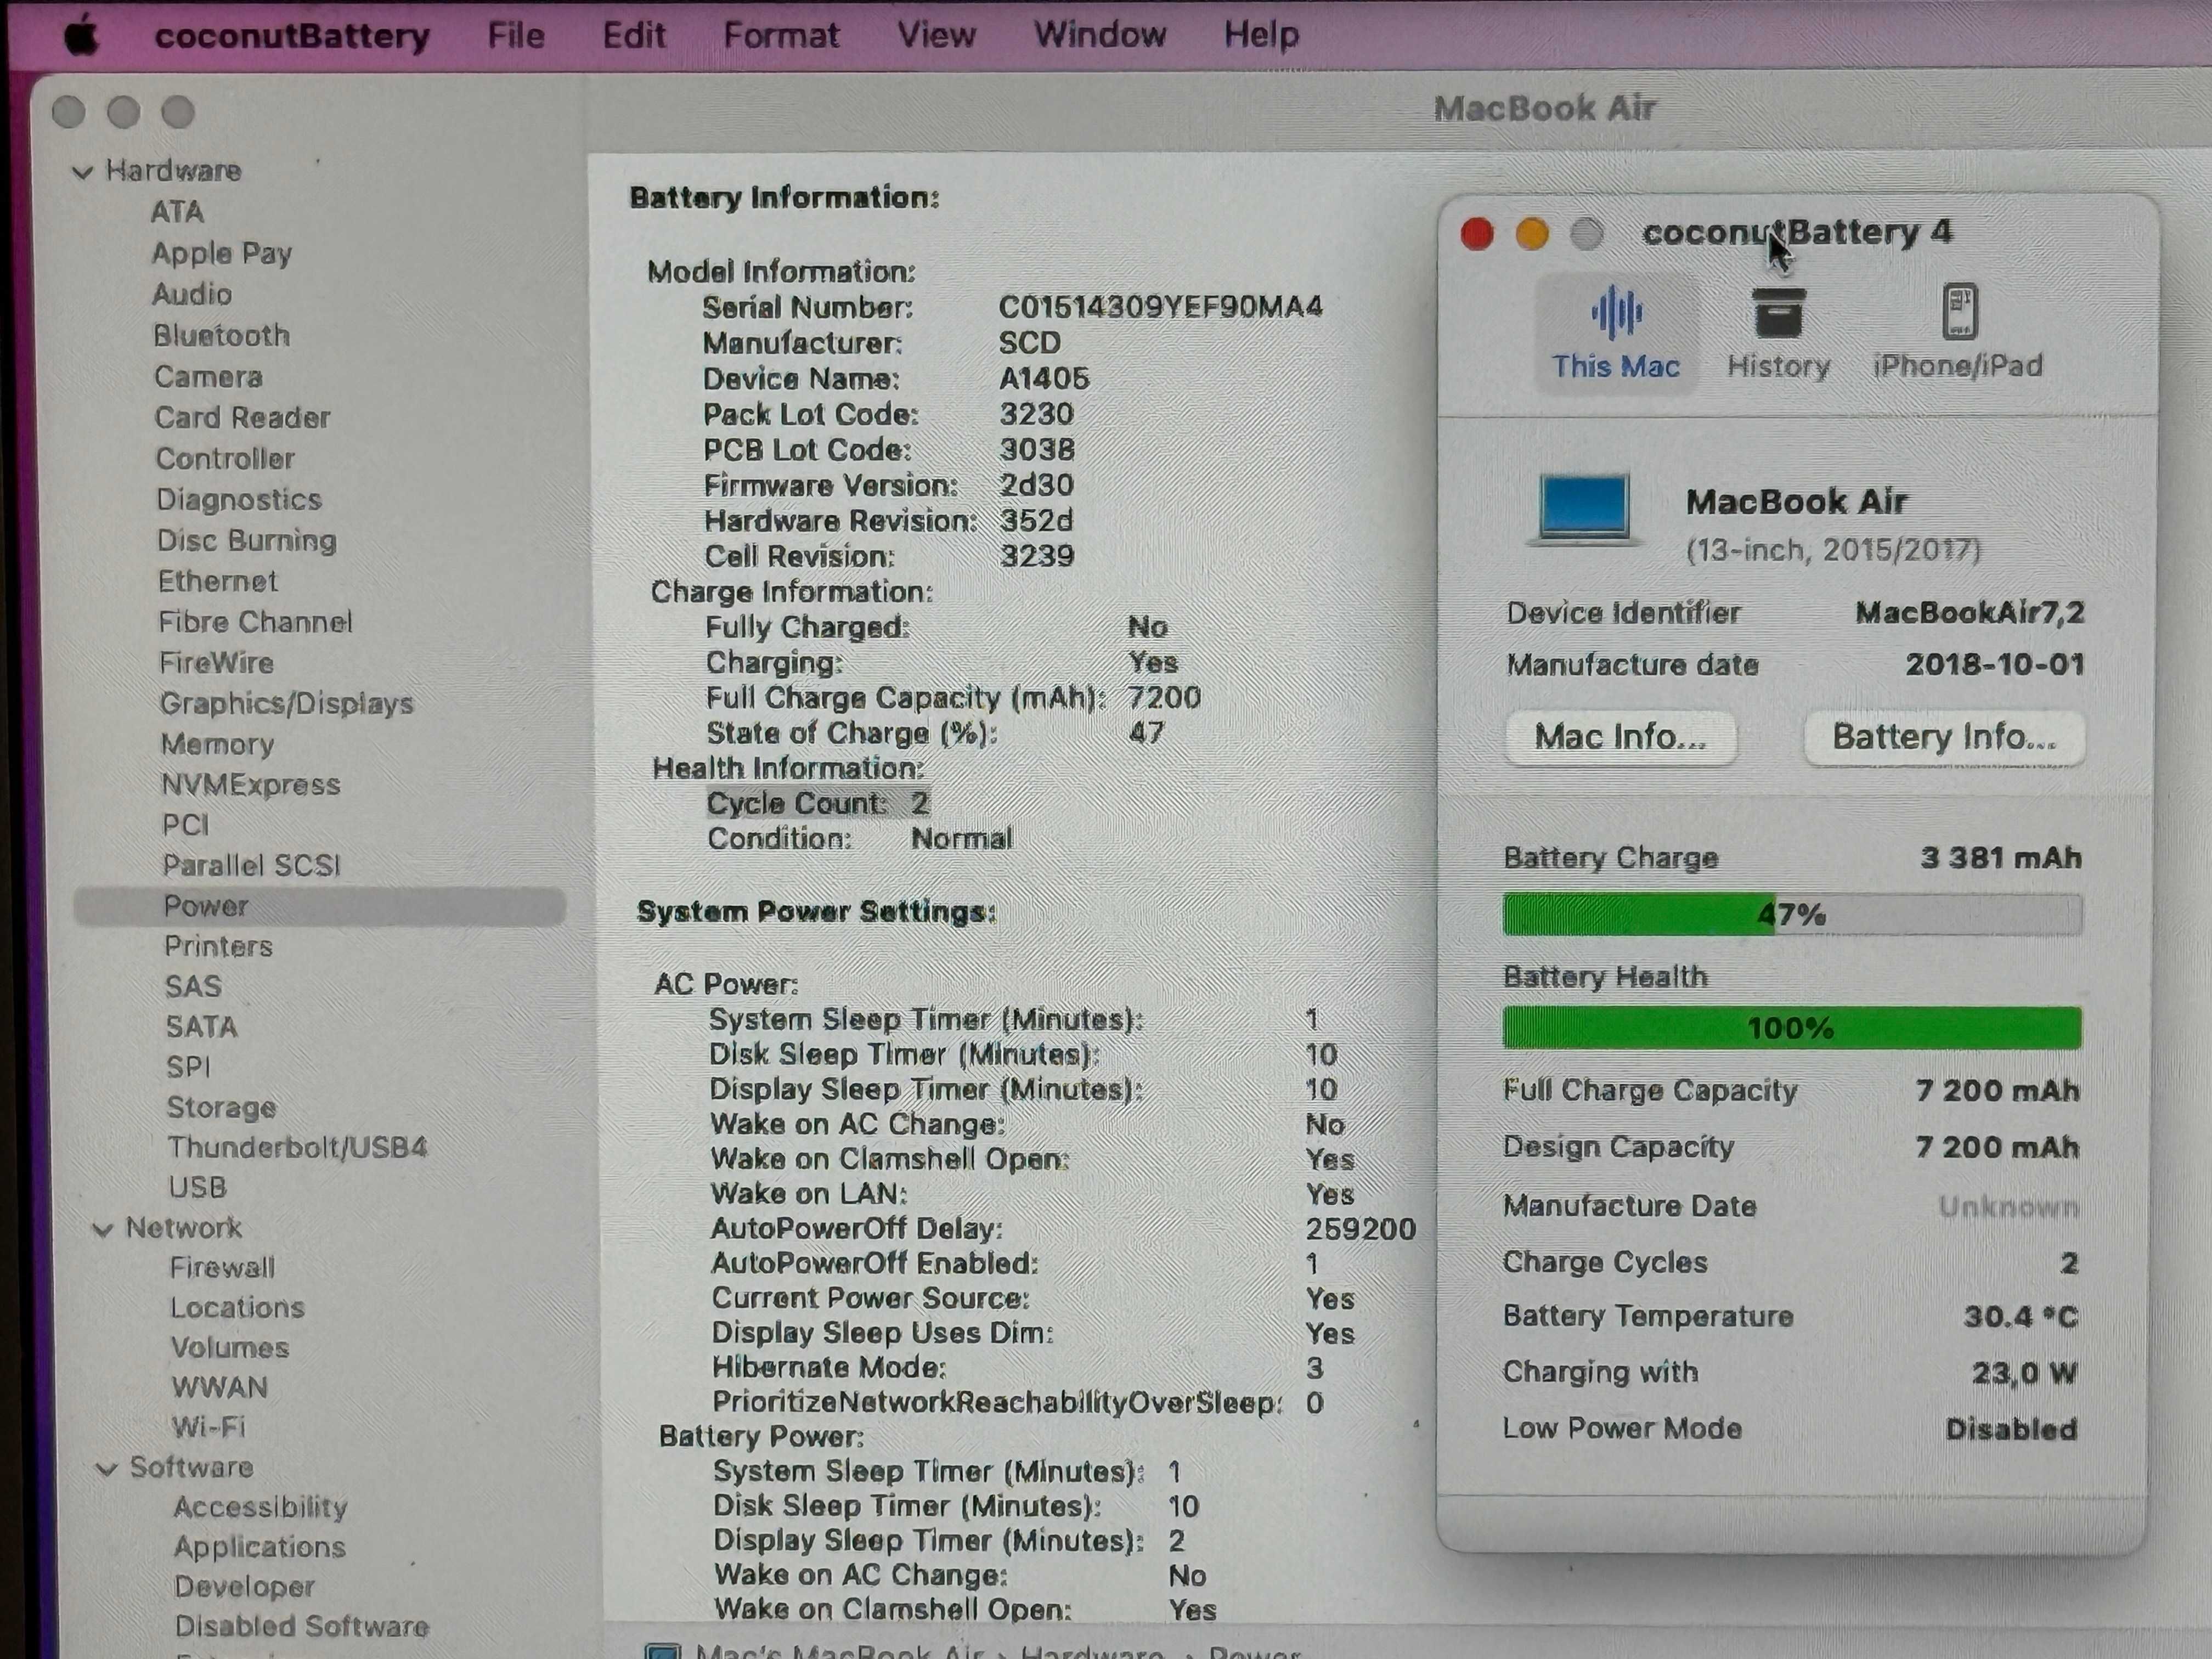The image size is (2212, 1659).
Task: Click the Battery Charge 47% bar
Action: (1792, 914)
